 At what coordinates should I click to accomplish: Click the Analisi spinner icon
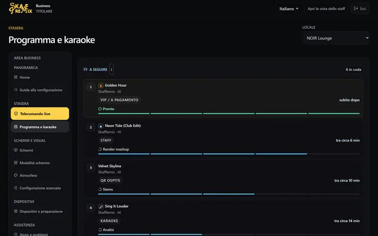(100, 230)
